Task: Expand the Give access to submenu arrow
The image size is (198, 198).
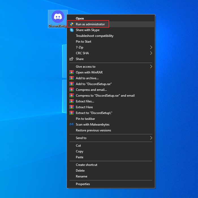Action: point(151,66)
